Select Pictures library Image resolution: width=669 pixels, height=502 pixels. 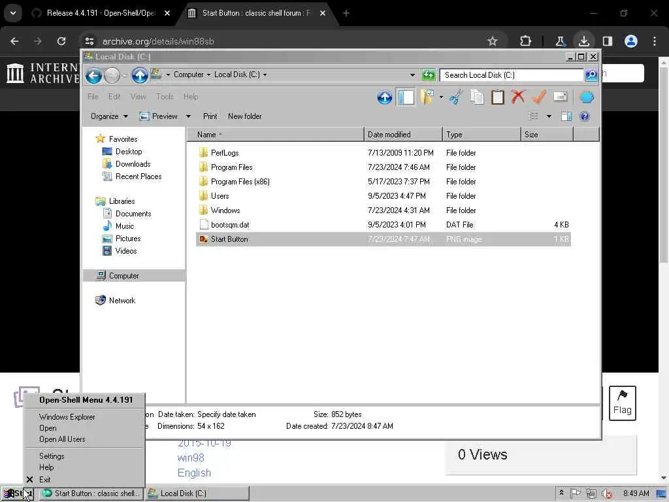[x=122, y=238]
